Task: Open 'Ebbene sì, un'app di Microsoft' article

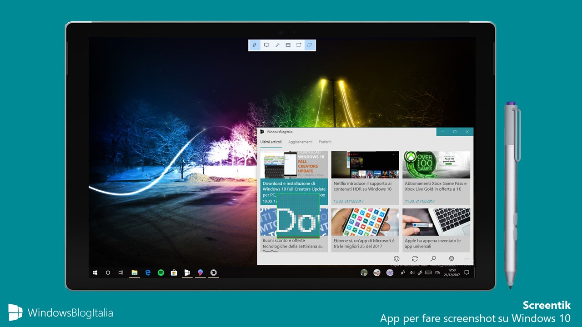Action: tap(365, 230)
